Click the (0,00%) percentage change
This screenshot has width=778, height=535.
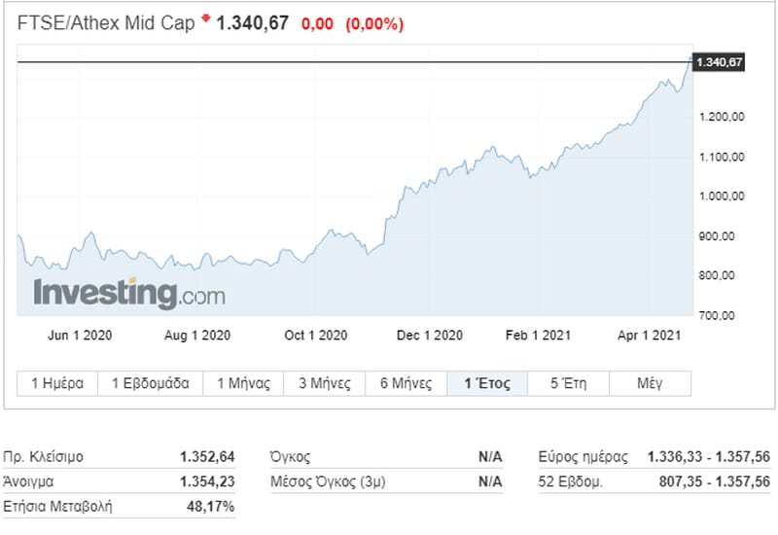(374, 23)
